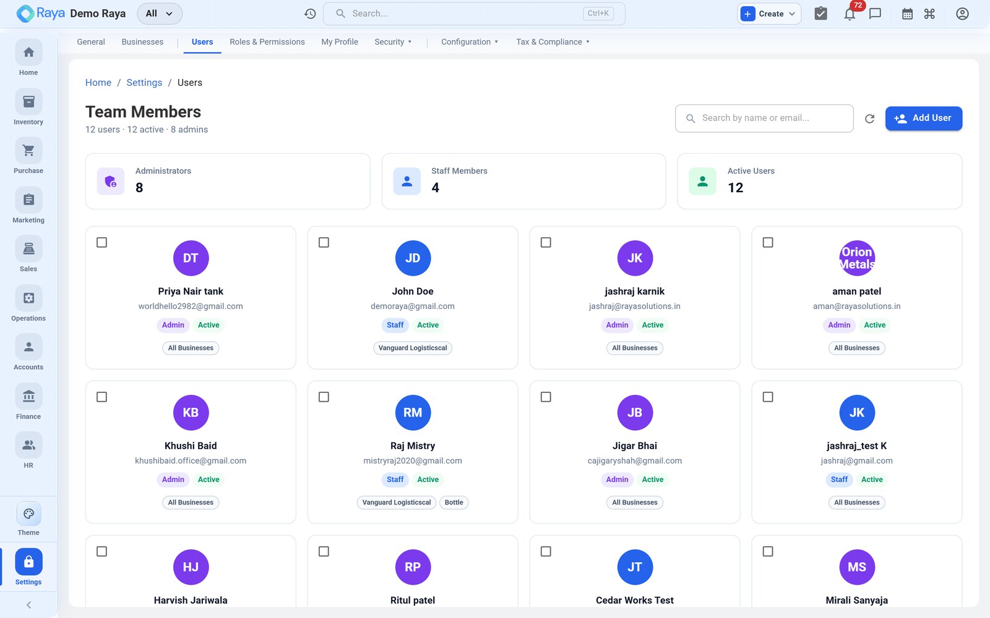
Task: Open the Theme picker in sidebar
Action: (x=28, y=519)
